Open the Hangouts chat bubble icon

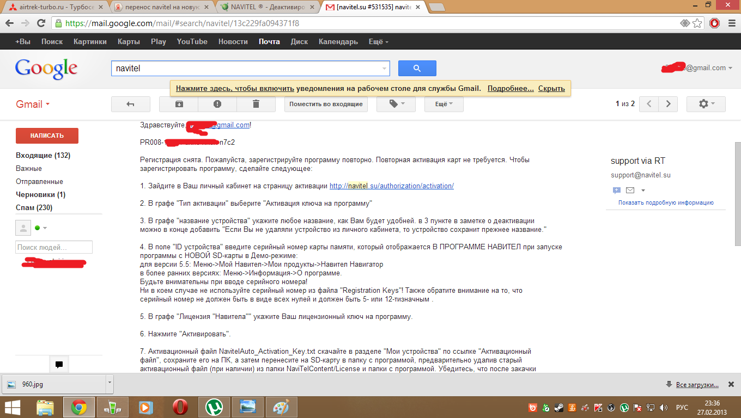coord(59,365)
